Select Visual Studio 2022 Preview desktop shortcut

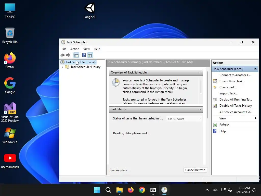tap(10, 112)
